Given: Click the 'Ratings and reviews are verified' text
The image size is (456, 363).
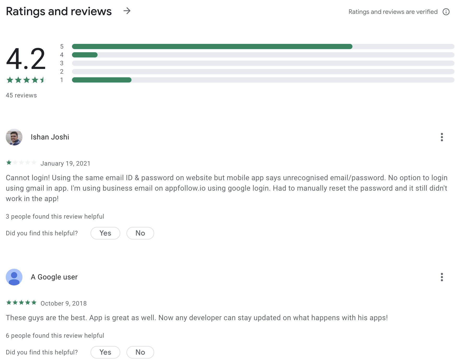Looking at the screenshot, I should pos(393,12).
